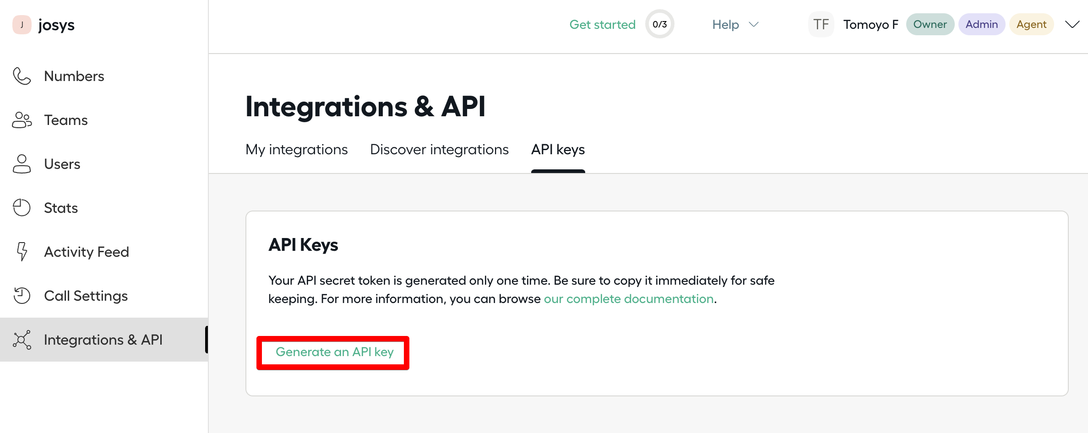Screen dimensions: 1088x433
Task: Click the Integrations & API network icon
Action: 22,340
